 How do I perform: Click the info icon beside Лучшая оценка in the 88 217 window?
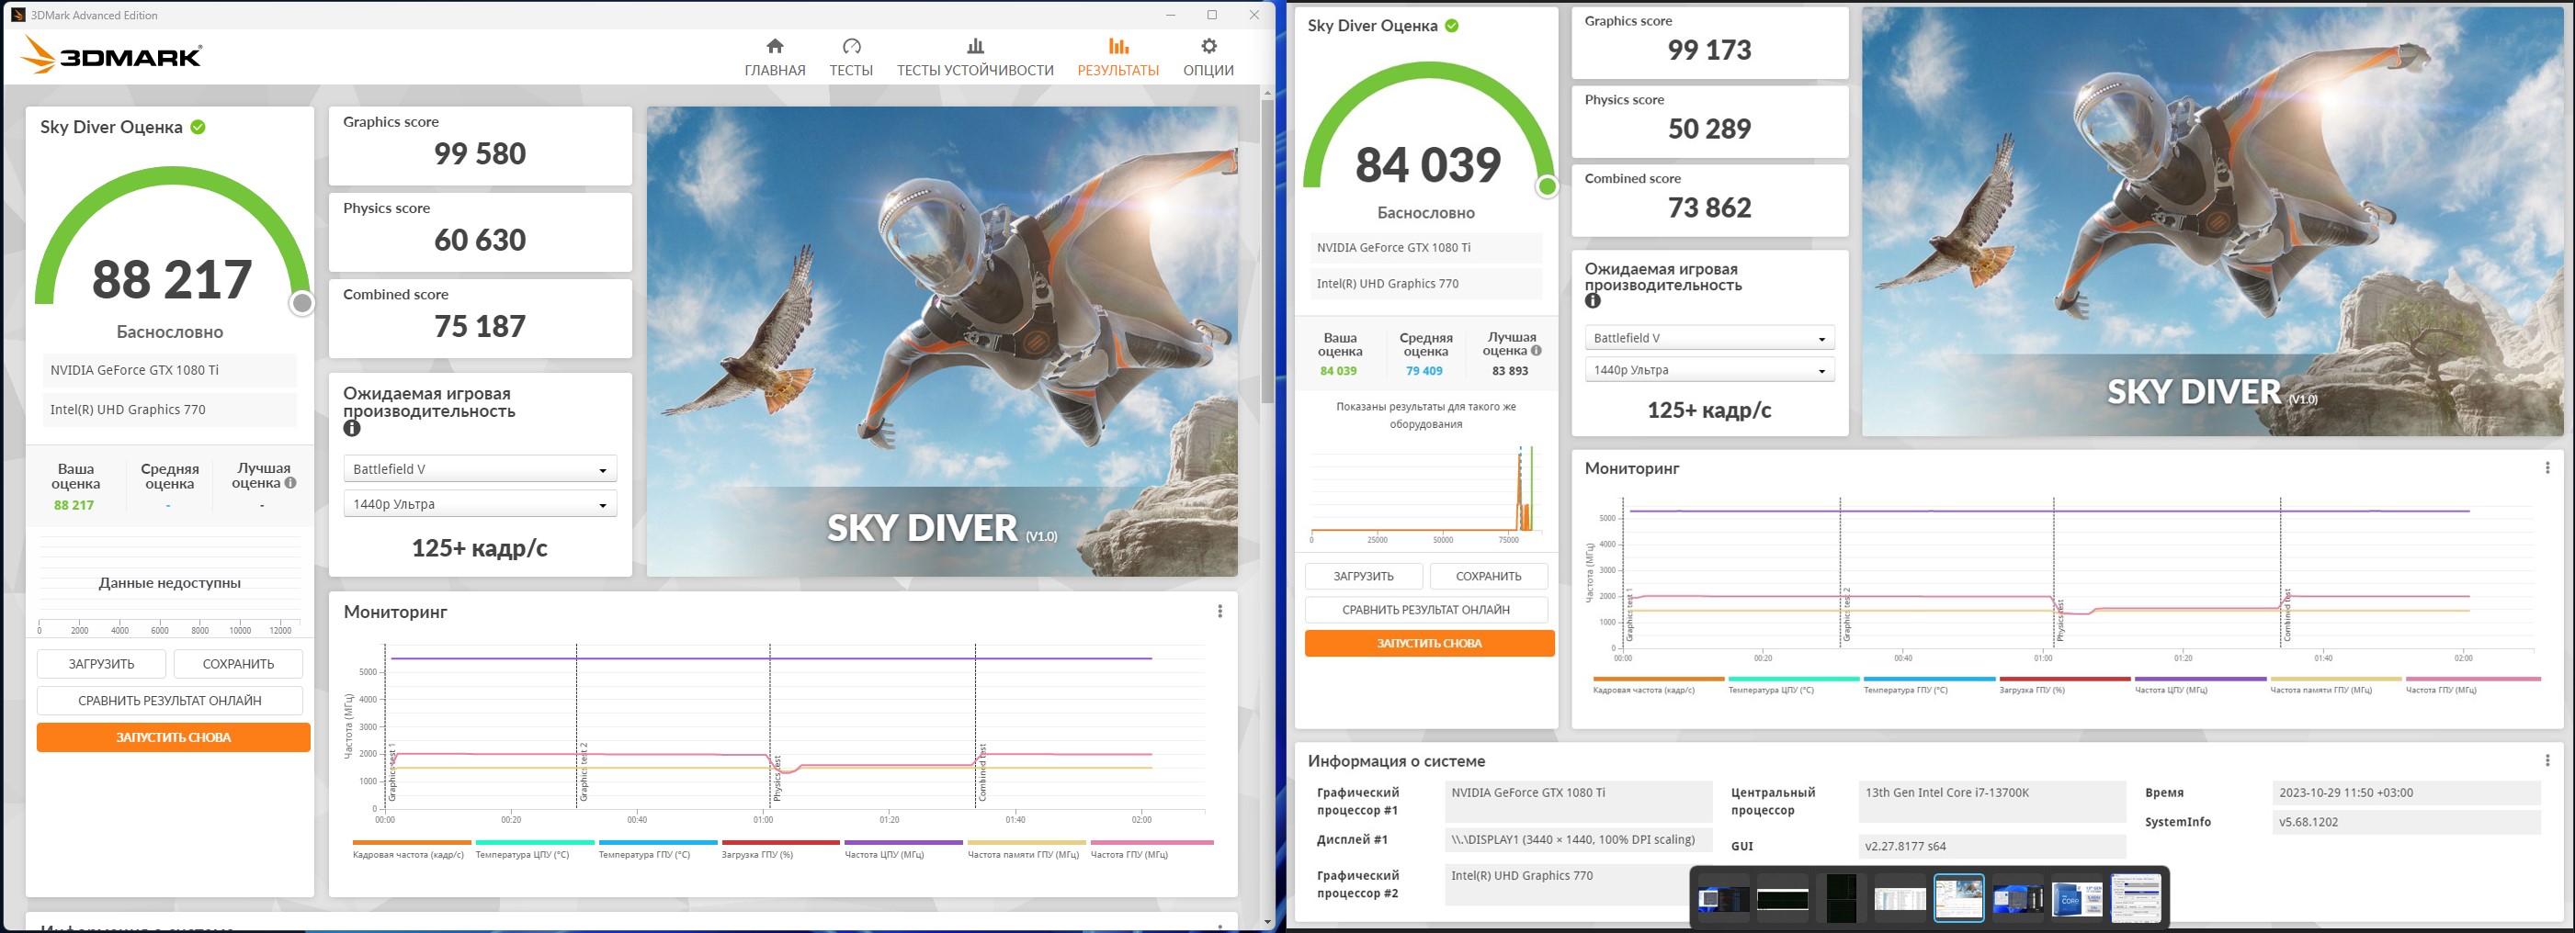(289, 482)
